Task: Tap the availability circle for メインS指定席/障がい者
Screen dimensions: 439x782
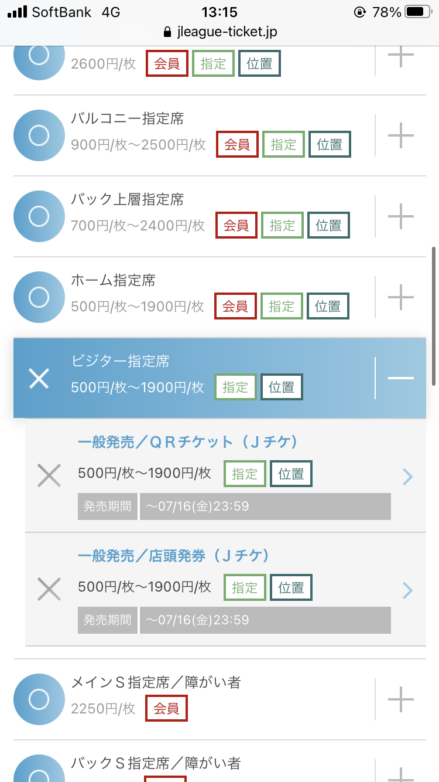Action: (x=39, y=699)
